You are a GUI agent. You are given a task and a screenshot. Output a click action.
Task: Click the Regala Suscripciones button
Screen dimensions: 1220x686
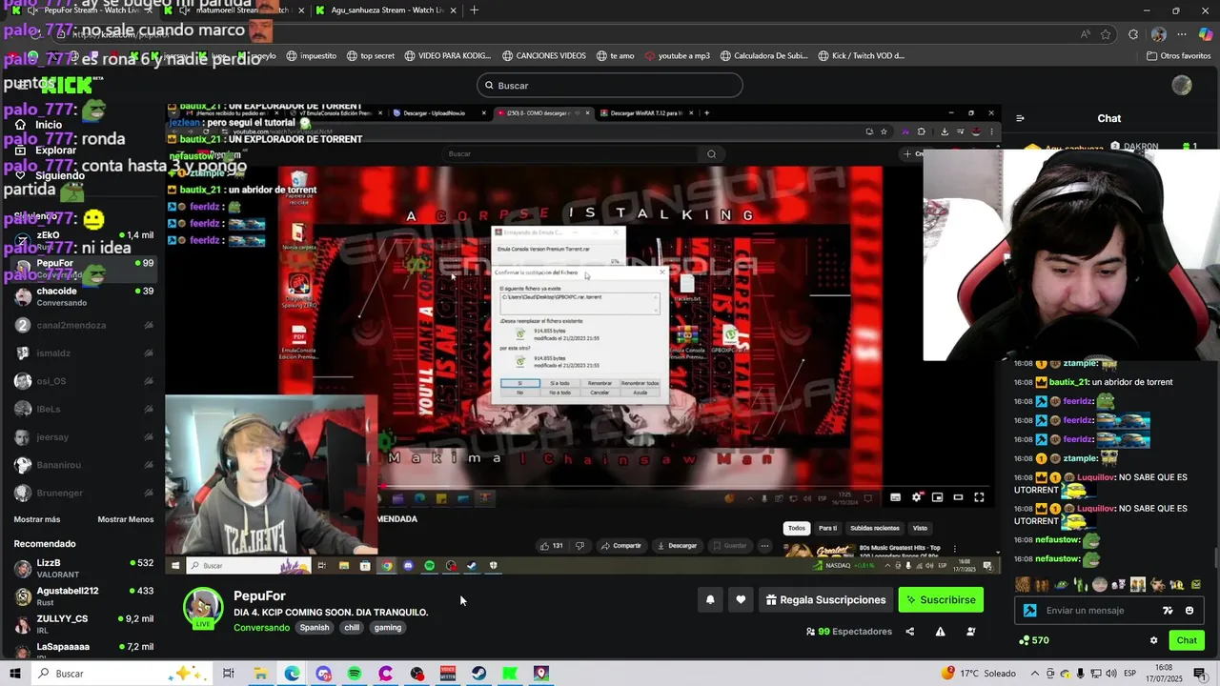(x=825, y=599)
